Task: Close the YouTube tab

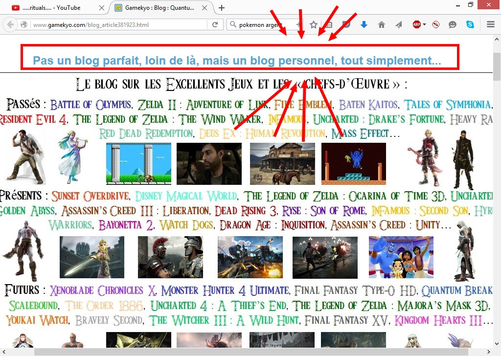Action: pyautogui.click(x=102, y=8)
